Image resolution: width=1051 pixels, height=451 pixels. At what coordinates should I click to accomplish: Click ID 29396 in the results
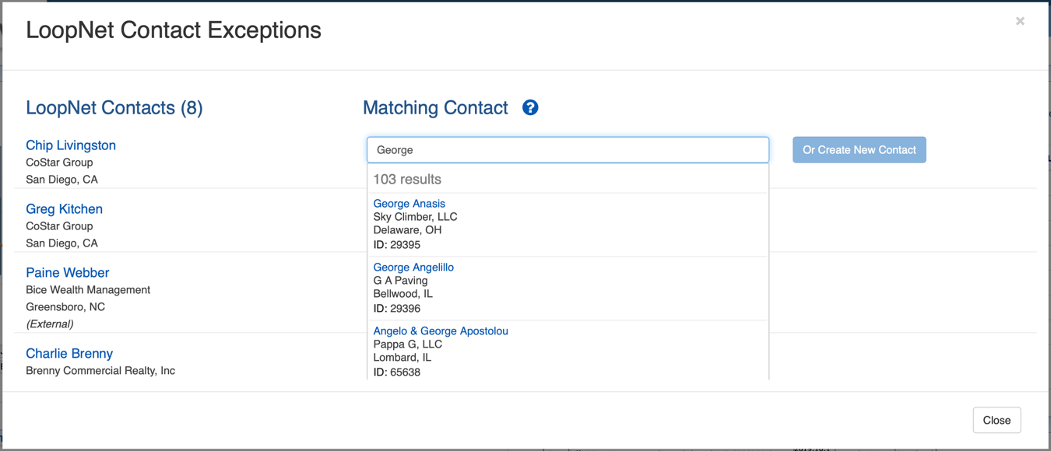pos(397,309)
